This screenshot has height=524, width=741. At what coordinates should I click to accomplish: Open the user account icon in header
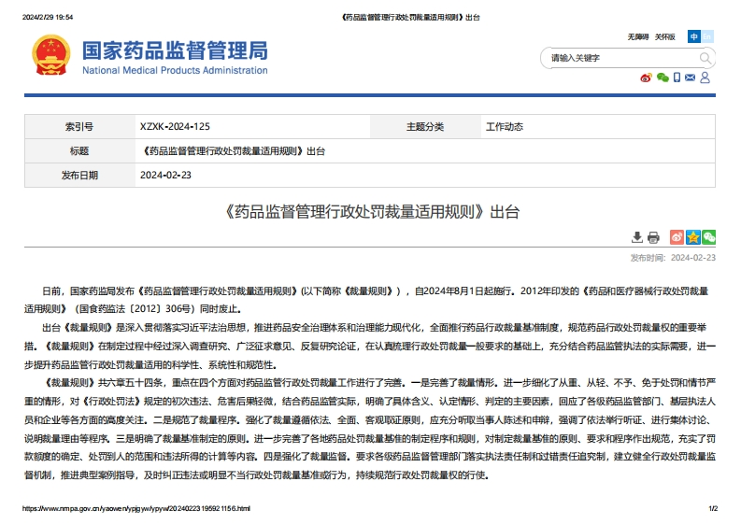click(x=705, y=78)
